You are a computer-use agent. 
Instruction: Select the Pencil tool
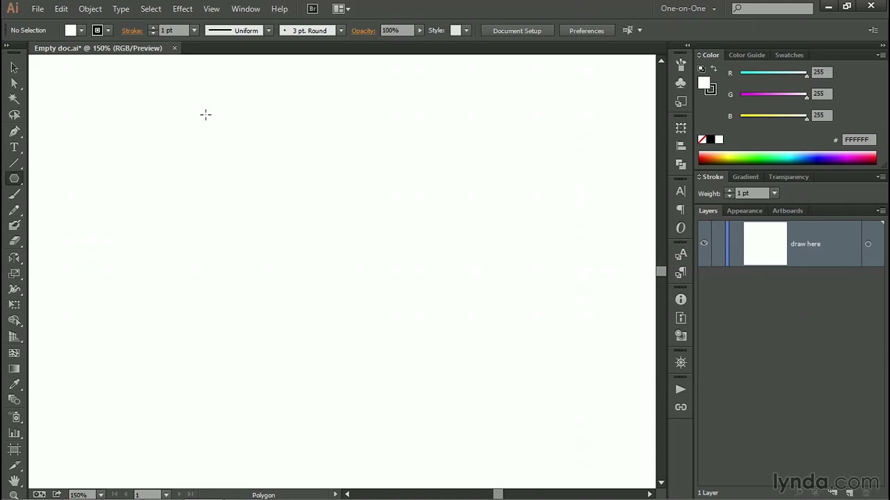(x=14, y=210)
